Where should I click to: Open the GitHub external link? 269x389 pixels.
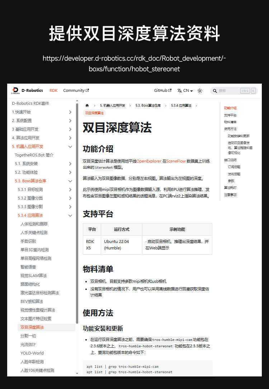162,90
